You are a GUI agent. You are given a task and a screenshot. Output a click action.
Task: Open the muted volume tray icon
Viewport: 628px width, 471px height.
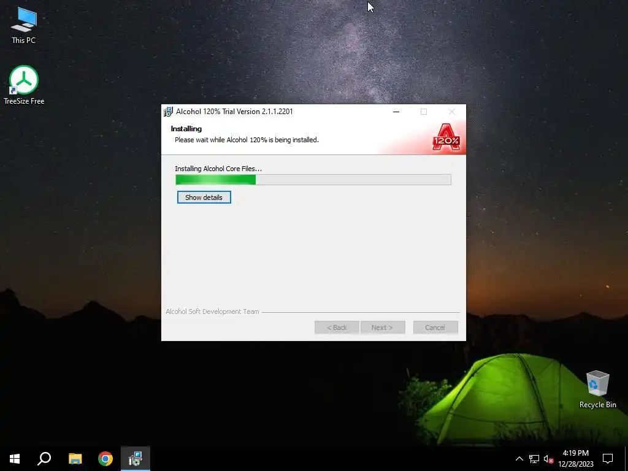click(548, 459)
